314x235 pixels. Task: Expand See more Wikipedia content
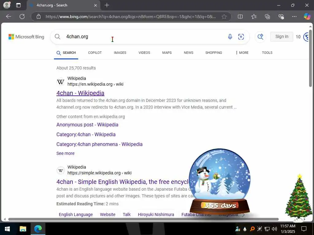(x=66, y=153)
